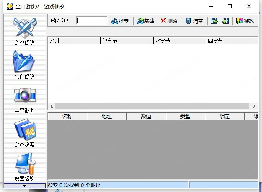Close the 金山游侠V window

[x=249, y=6]
